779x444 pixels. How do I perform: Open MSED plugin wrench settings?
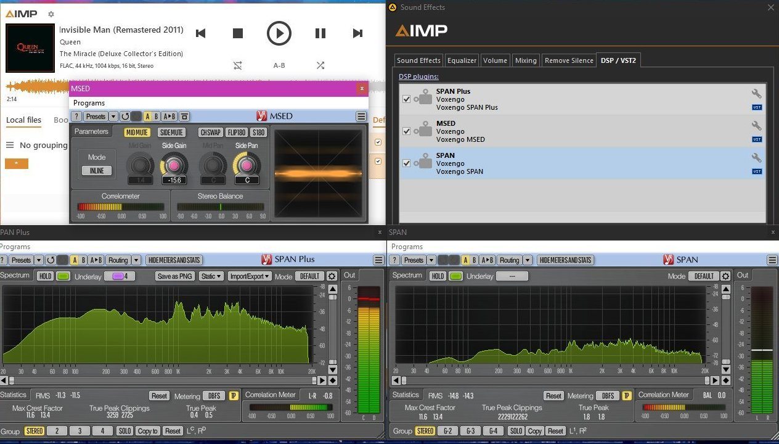(756, 126)
